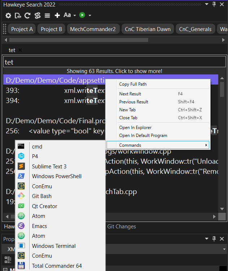Open Hawkeye settings gear icon
Viewport: 228px width, 271px height.
(x=8, y=16)
